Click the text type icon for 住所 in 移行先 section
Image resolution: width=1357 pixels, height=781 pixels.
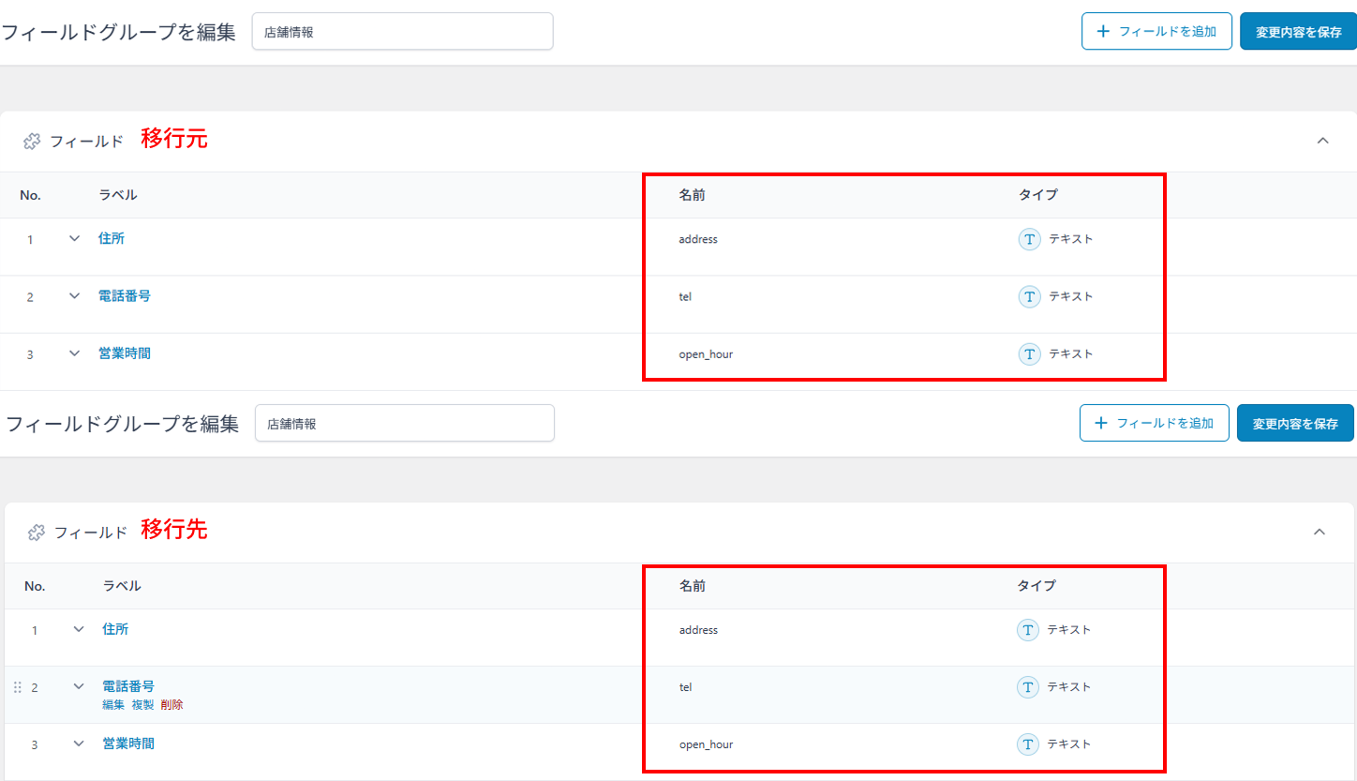pos(1028,630)
